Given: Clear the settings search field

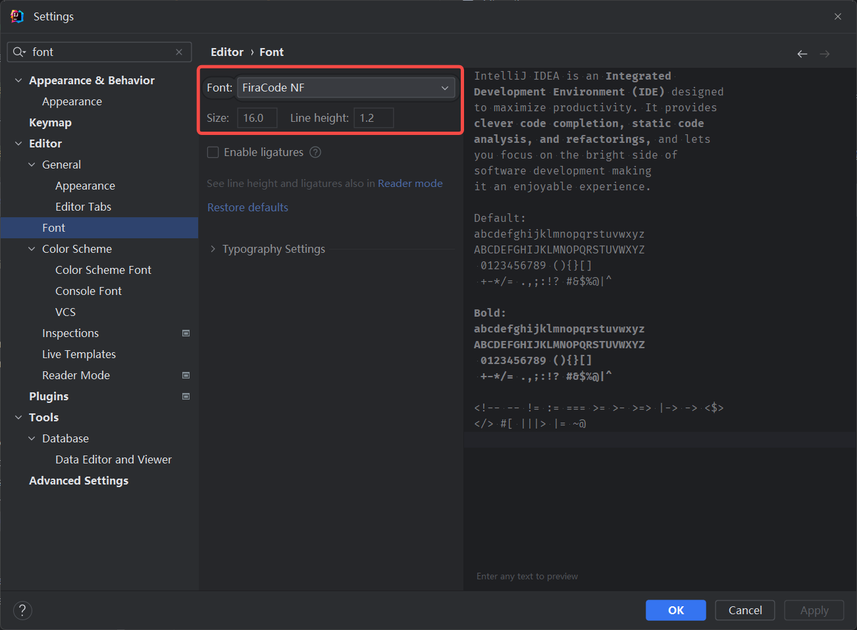Looking at the screenshot, I should pos(179,52).
